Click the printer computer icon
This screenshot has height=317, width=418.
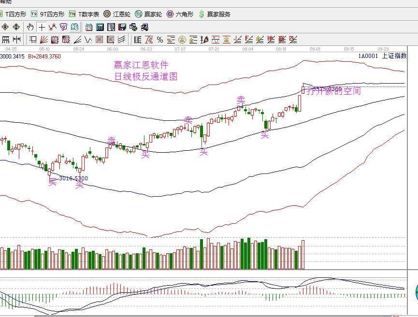(144, 27)
